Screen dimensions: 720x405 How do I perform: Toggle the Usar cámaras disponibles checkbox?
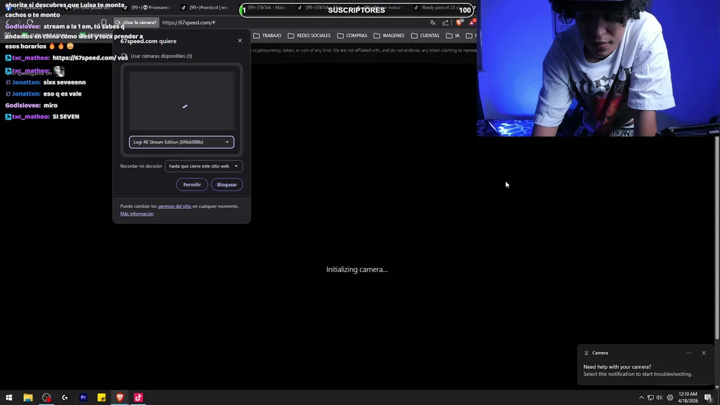[124, 56]
